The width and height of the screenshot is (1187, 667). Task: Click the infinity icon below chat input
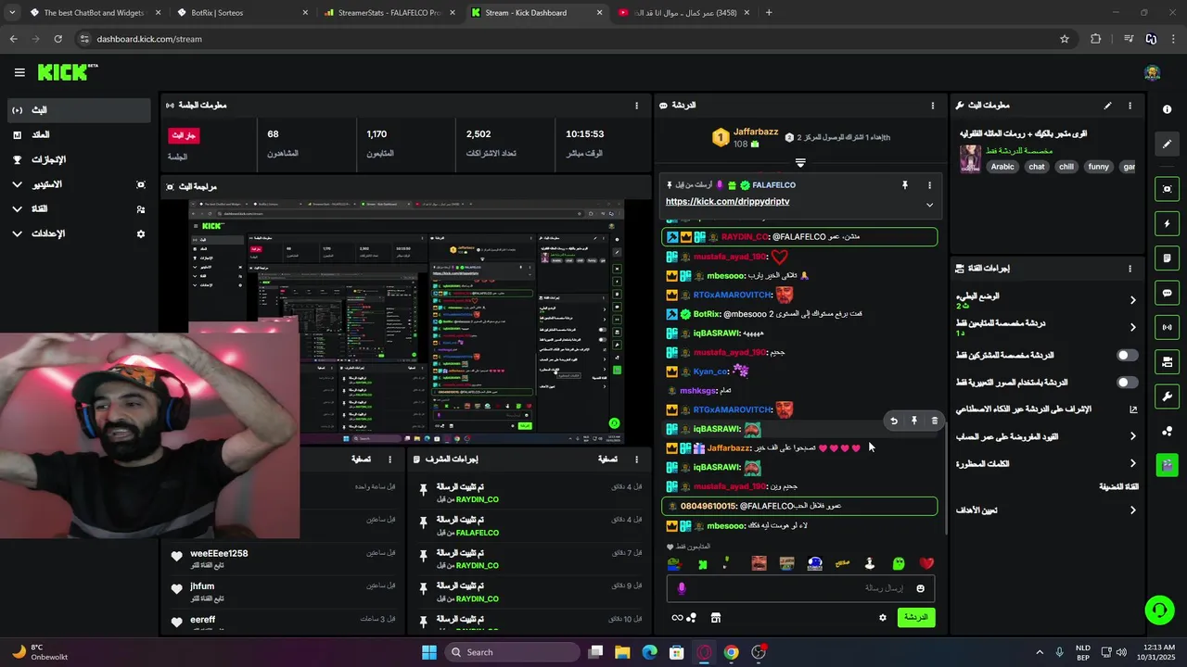(x=677, y=618)
